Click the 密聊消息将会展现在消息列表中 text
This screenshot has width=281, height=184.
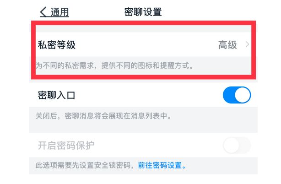(119, 116)
